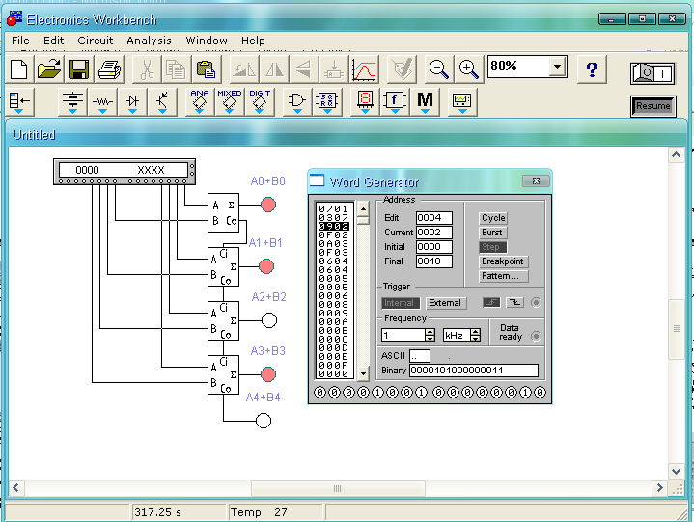Screen dimensions: 694x522
Task: Open the Sources parts bin
Action: [x=72, y=102]
